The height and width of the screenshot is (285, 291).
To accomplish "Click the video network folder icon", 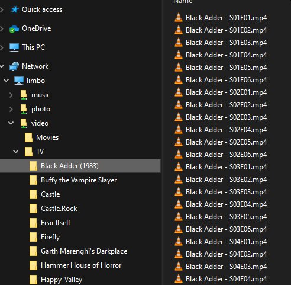I will (x=24, y=123).
